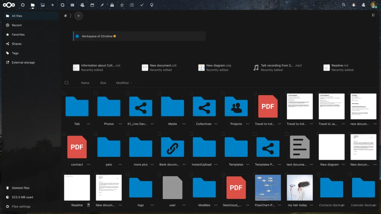The height and width of the screenshot is (214, 381).
Task: Open the notifications bell
Action: (x=354, y=5)
